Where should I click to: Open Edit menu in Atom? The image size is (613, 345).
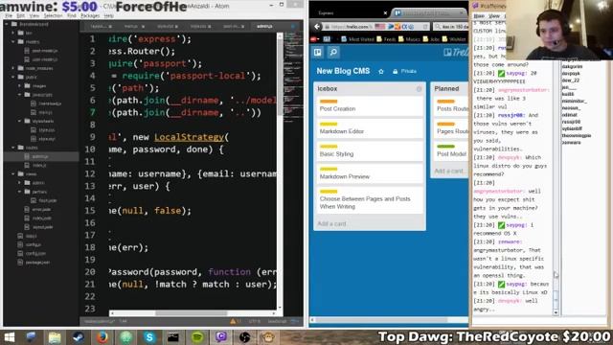click(21, 15)
